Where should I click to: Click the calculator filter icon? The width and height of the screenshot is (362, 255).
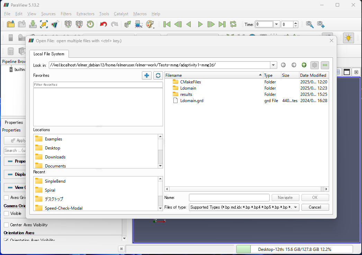pyautogui.click(x=11, y=51)
